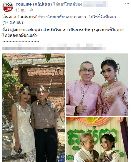Open the large brick wall couple photo
The image size is (131, 162).
pos(34,108)
